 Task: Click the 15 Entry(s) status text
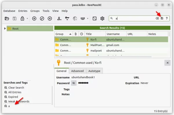click(161, 111)
